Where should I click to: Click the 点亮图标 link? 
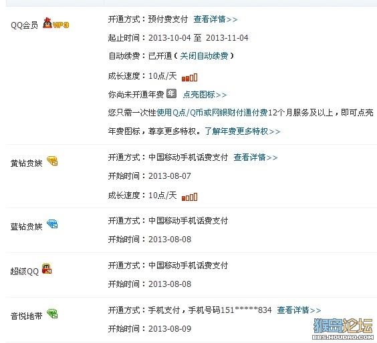(x=205, y=95)
